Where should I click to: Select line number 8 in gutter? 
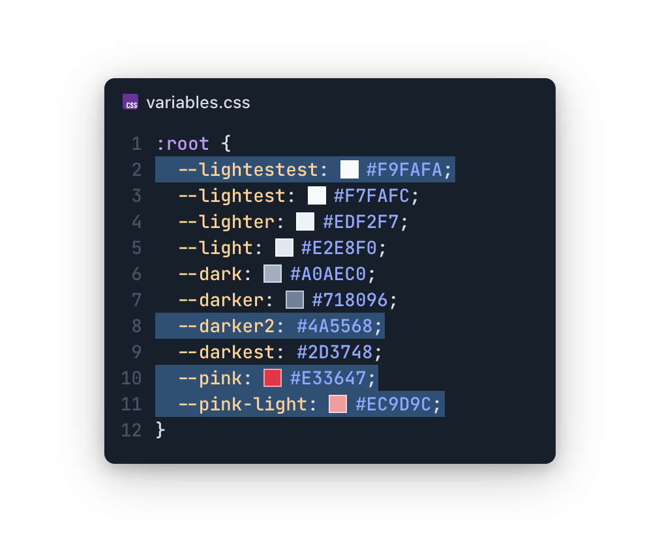(136, 326)
